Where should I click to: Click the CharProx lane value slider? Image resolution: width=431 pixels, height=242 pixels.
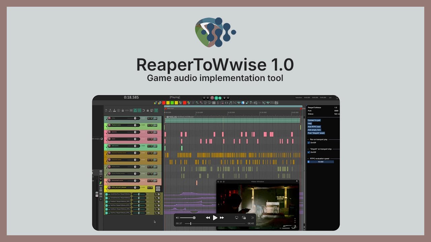[x=139, y=213]
